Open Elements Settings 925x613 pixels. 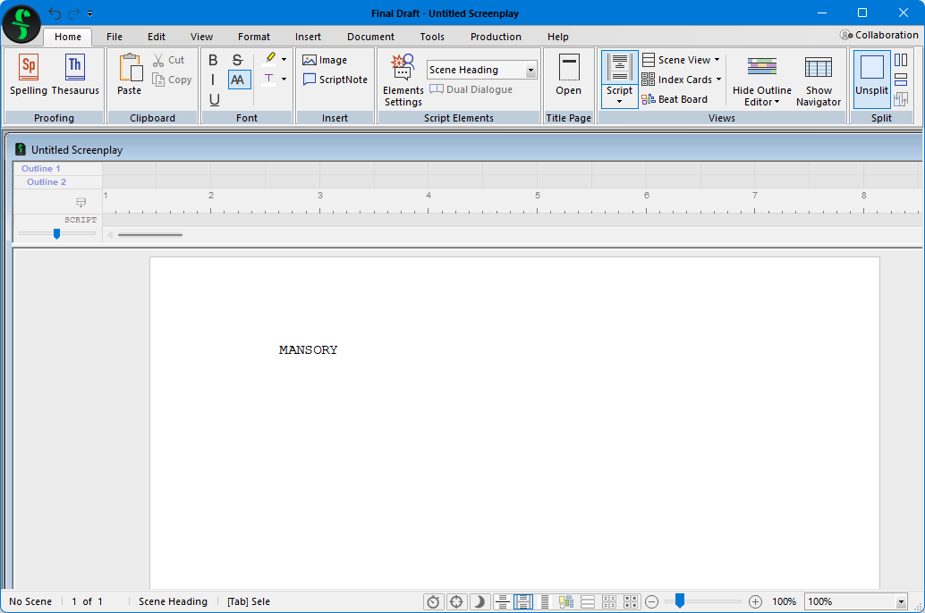tap(403, 79)
